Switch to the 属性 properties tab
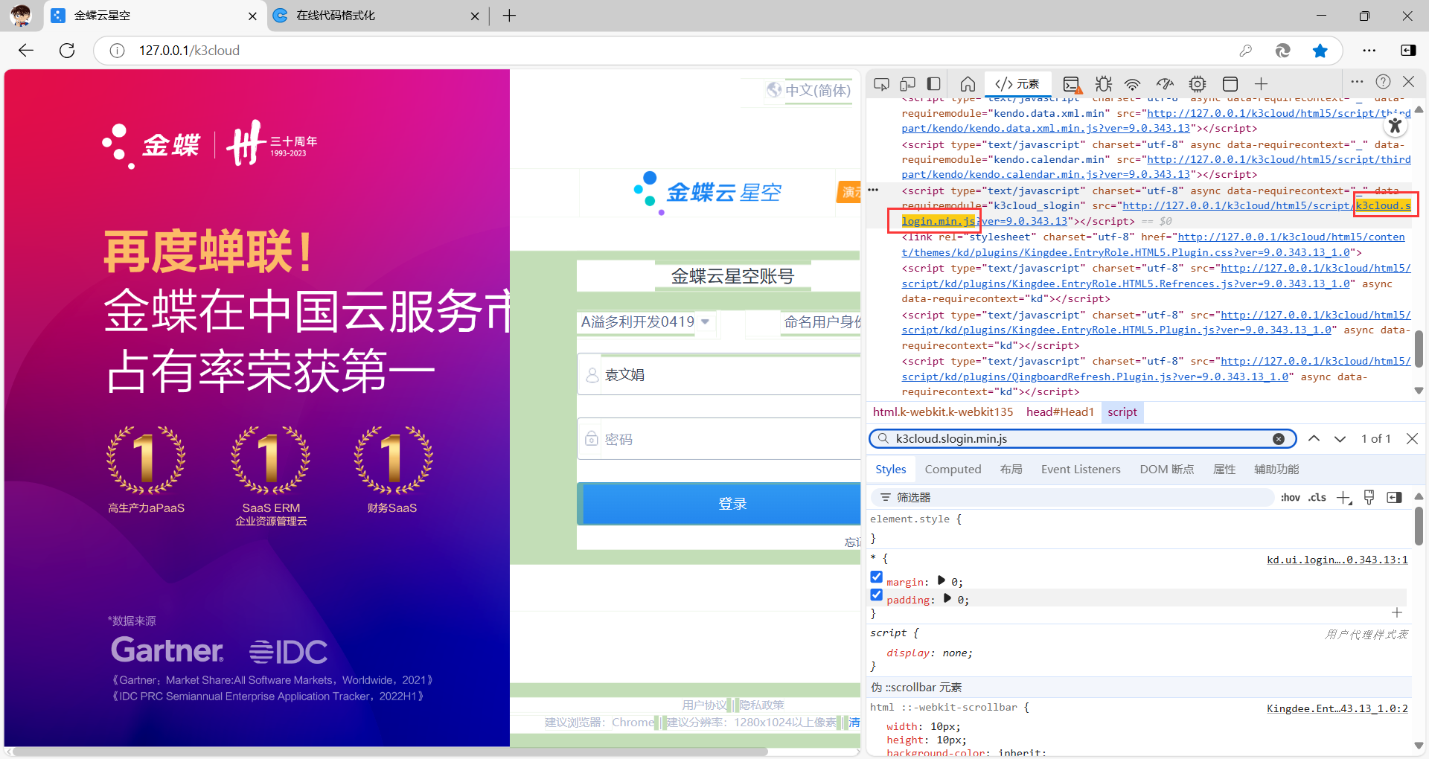Viewport: 1429px width, 759px height. point(1224,470)
